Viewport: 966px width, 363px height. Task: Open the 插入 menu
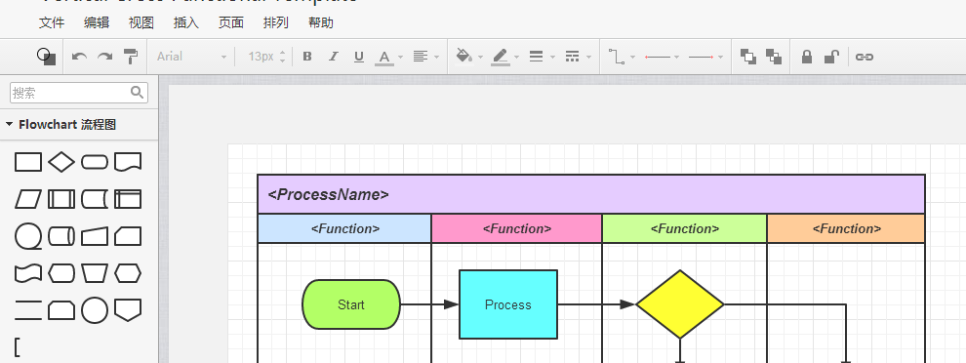(186, 22)
